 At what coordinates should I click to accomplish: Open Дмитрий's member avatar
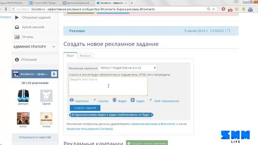coord(23,96)
